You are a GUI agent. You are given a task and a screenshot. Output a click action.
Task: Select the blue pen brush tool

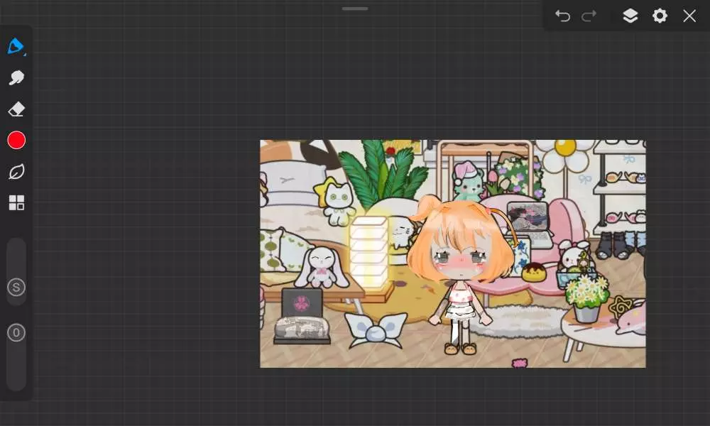click(x=16, y=46)
